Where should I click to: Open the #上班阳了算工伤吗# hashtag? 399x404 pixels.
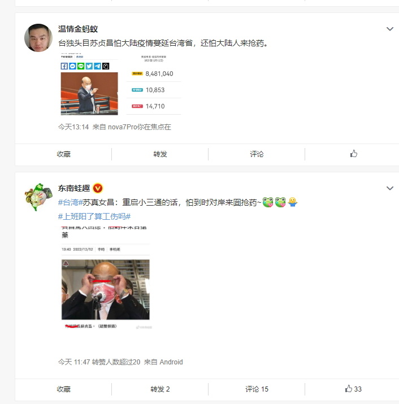click(x=94, y=216)
